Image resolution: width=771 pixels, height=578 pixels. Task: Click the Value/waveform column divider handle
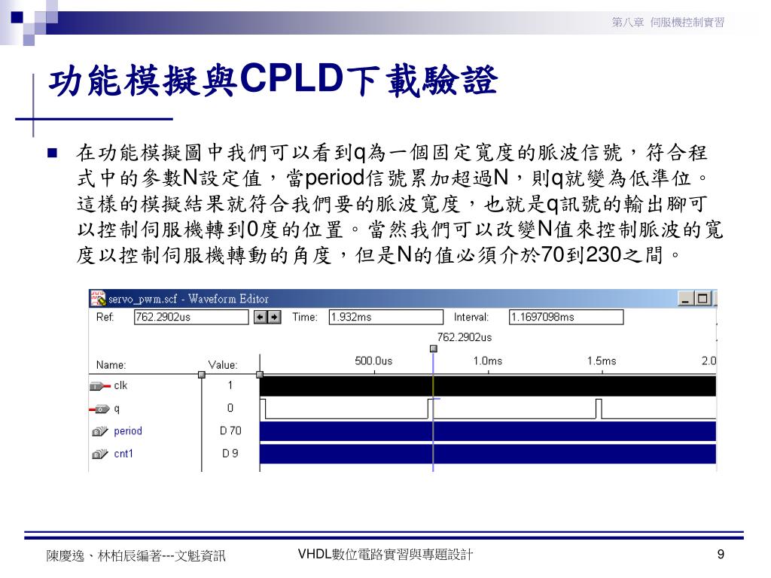coord(260,375)
